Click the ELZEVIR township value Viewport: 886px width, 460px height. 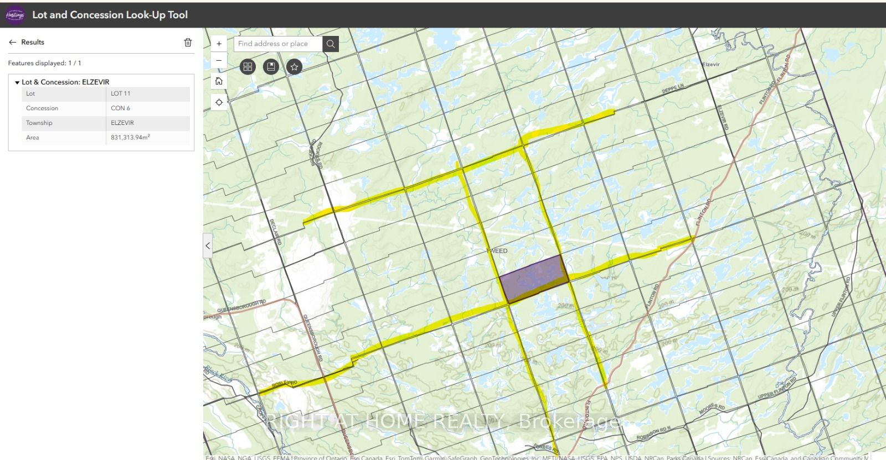(122, 123)
